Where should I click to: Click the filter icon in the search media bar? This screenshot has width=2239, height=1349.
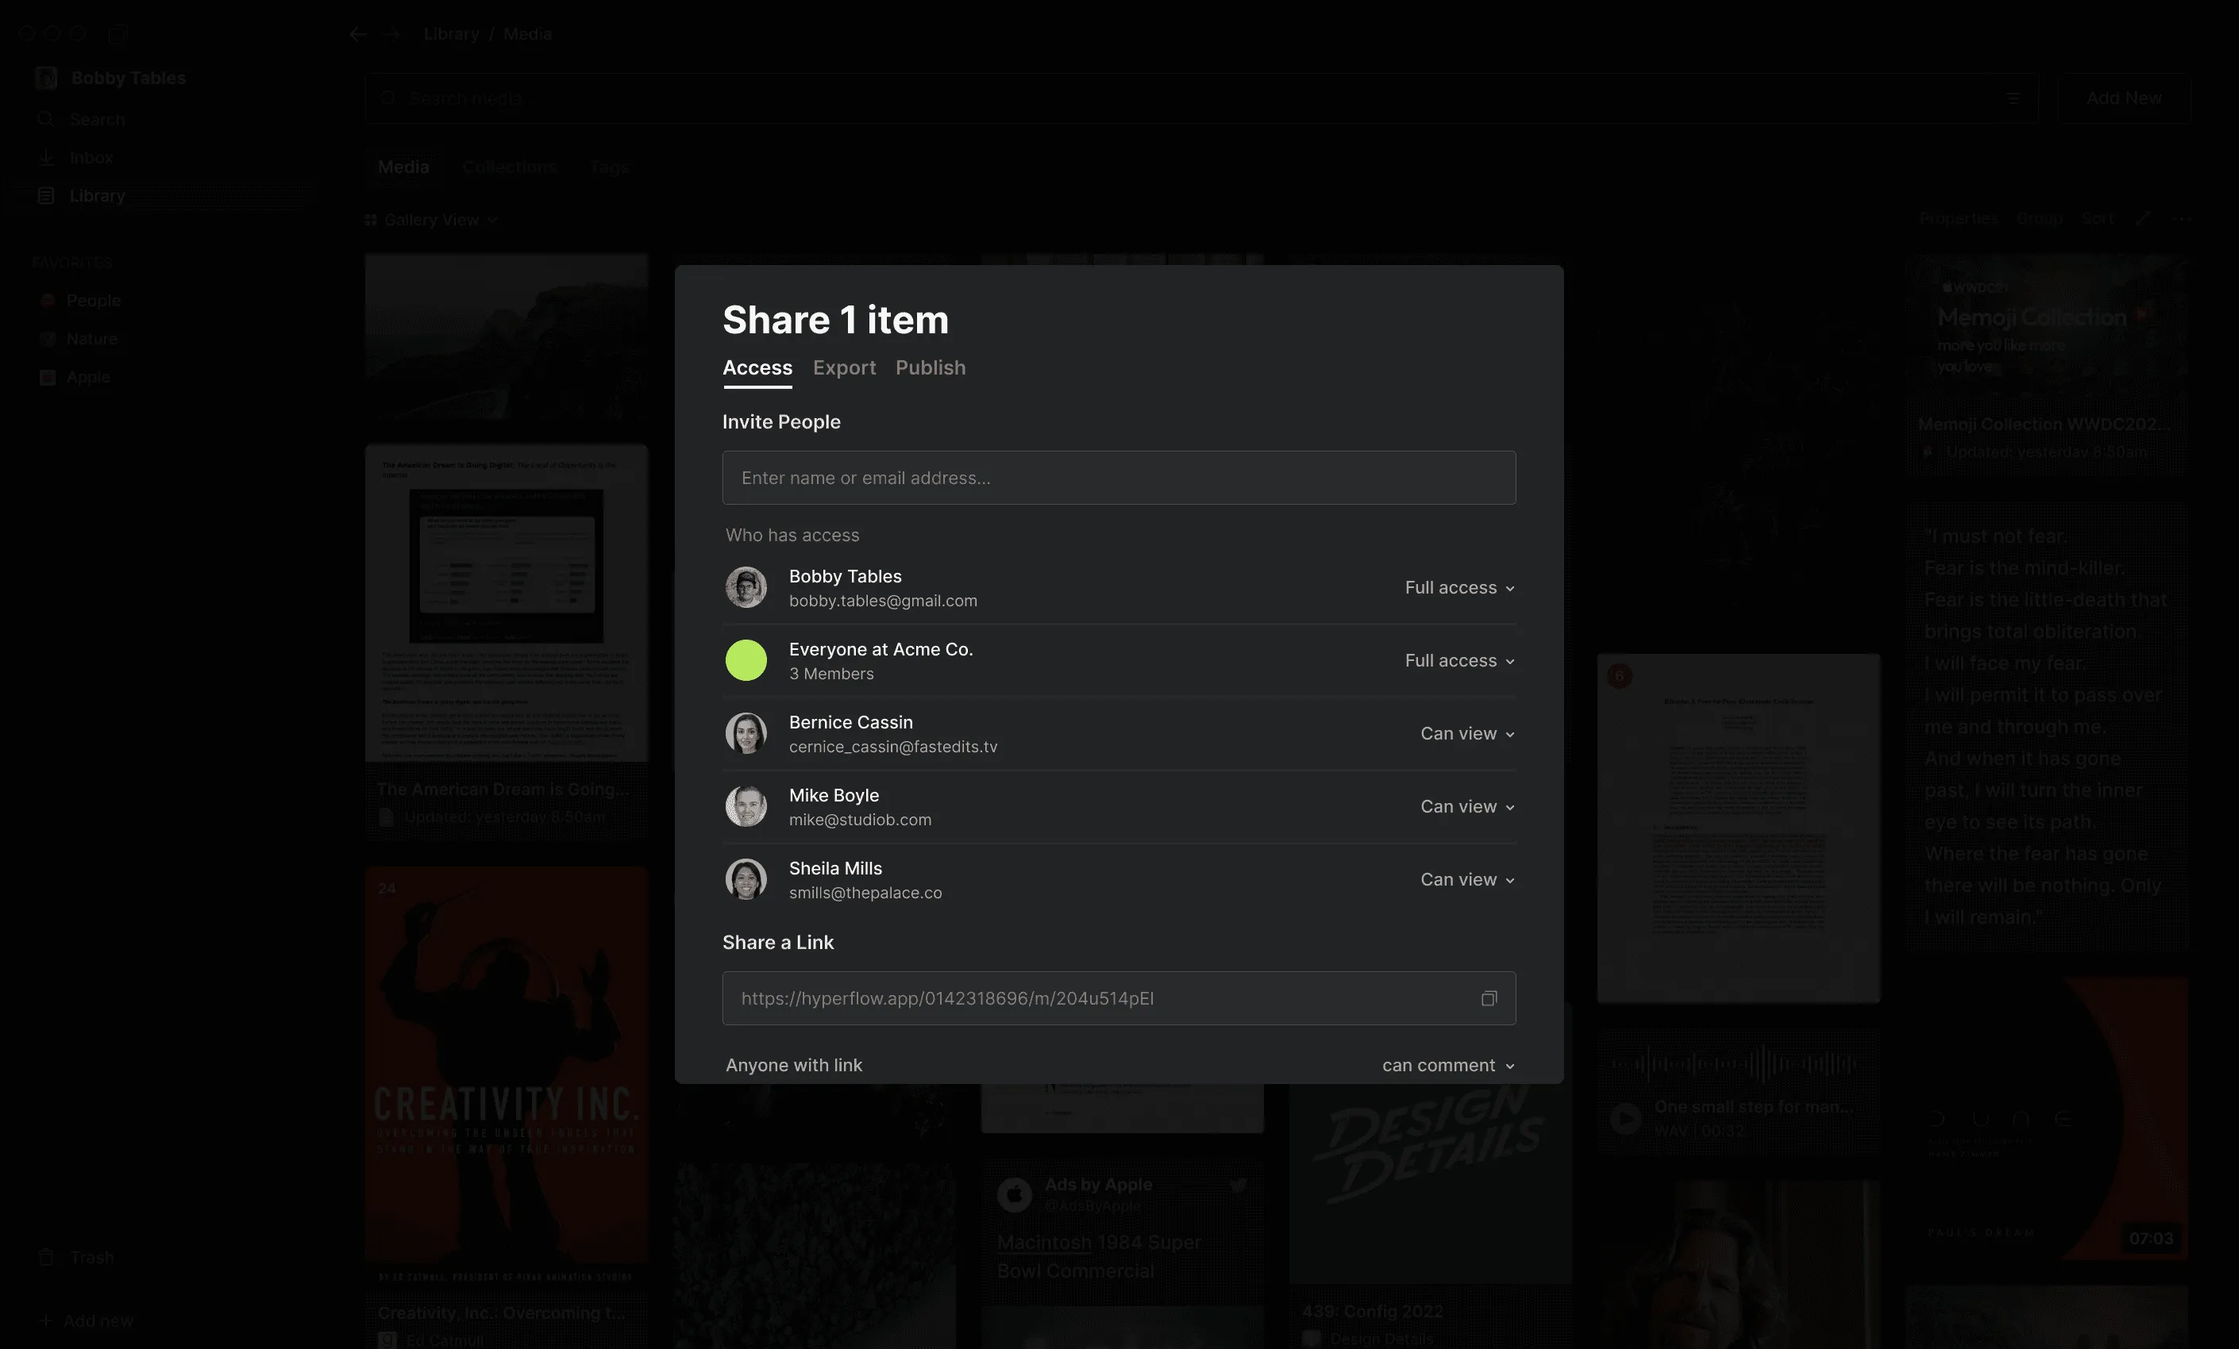coord(2013,98)
